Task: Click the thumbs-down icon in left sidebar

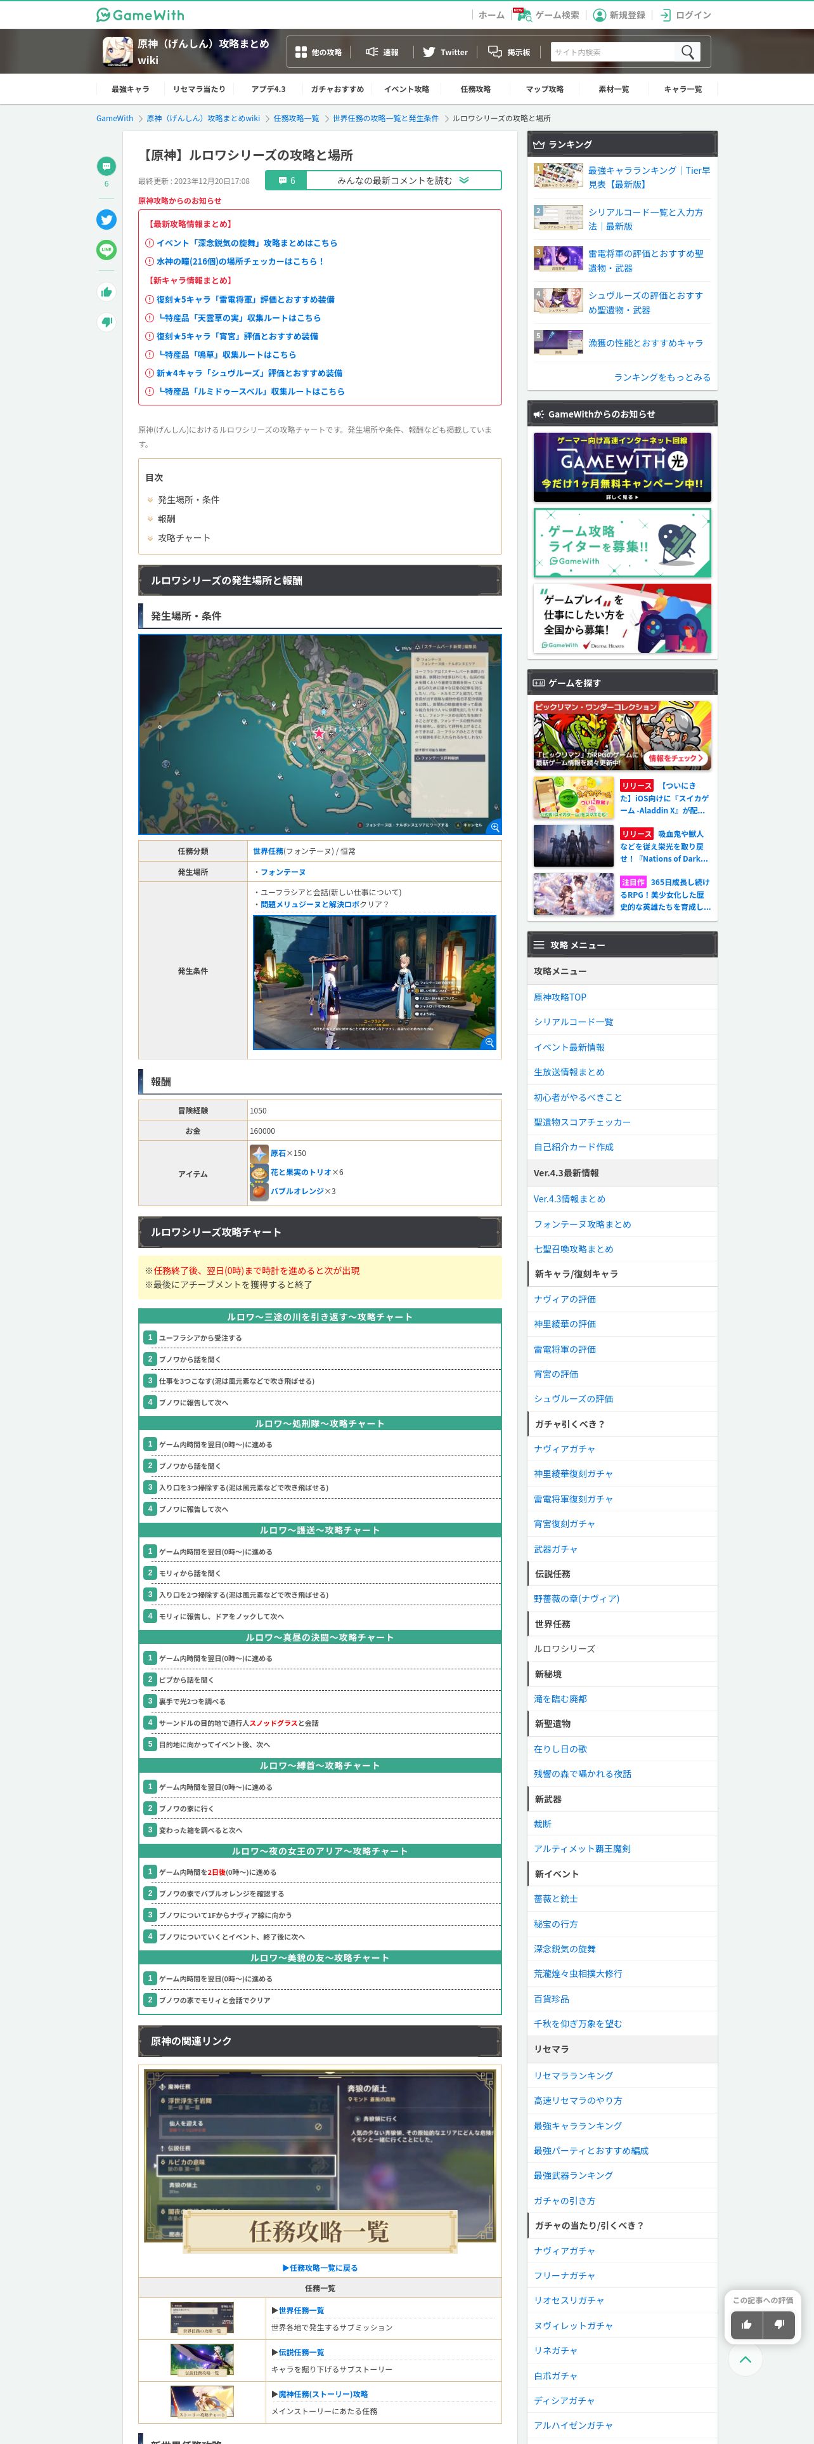Action: [106, 322]
